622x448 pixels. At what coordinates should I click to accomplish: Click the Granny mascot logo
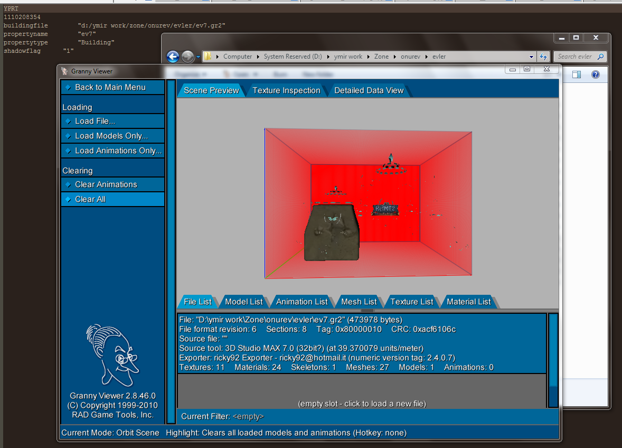[x=112, y=355]
